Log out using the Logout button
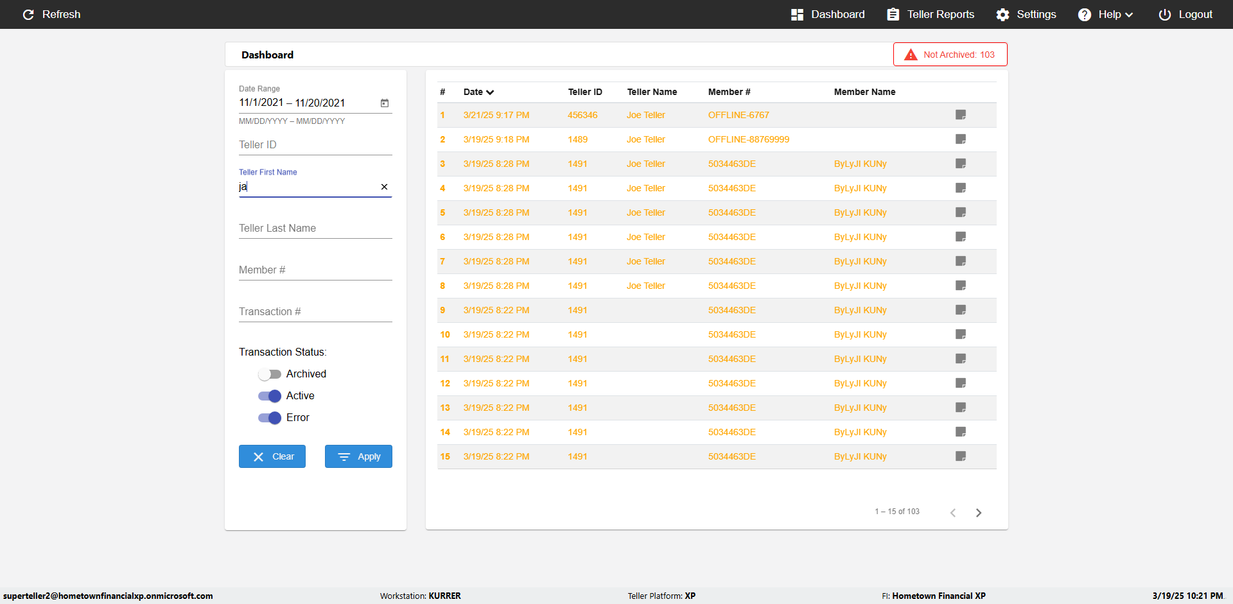 click(x=1185, y=15)
